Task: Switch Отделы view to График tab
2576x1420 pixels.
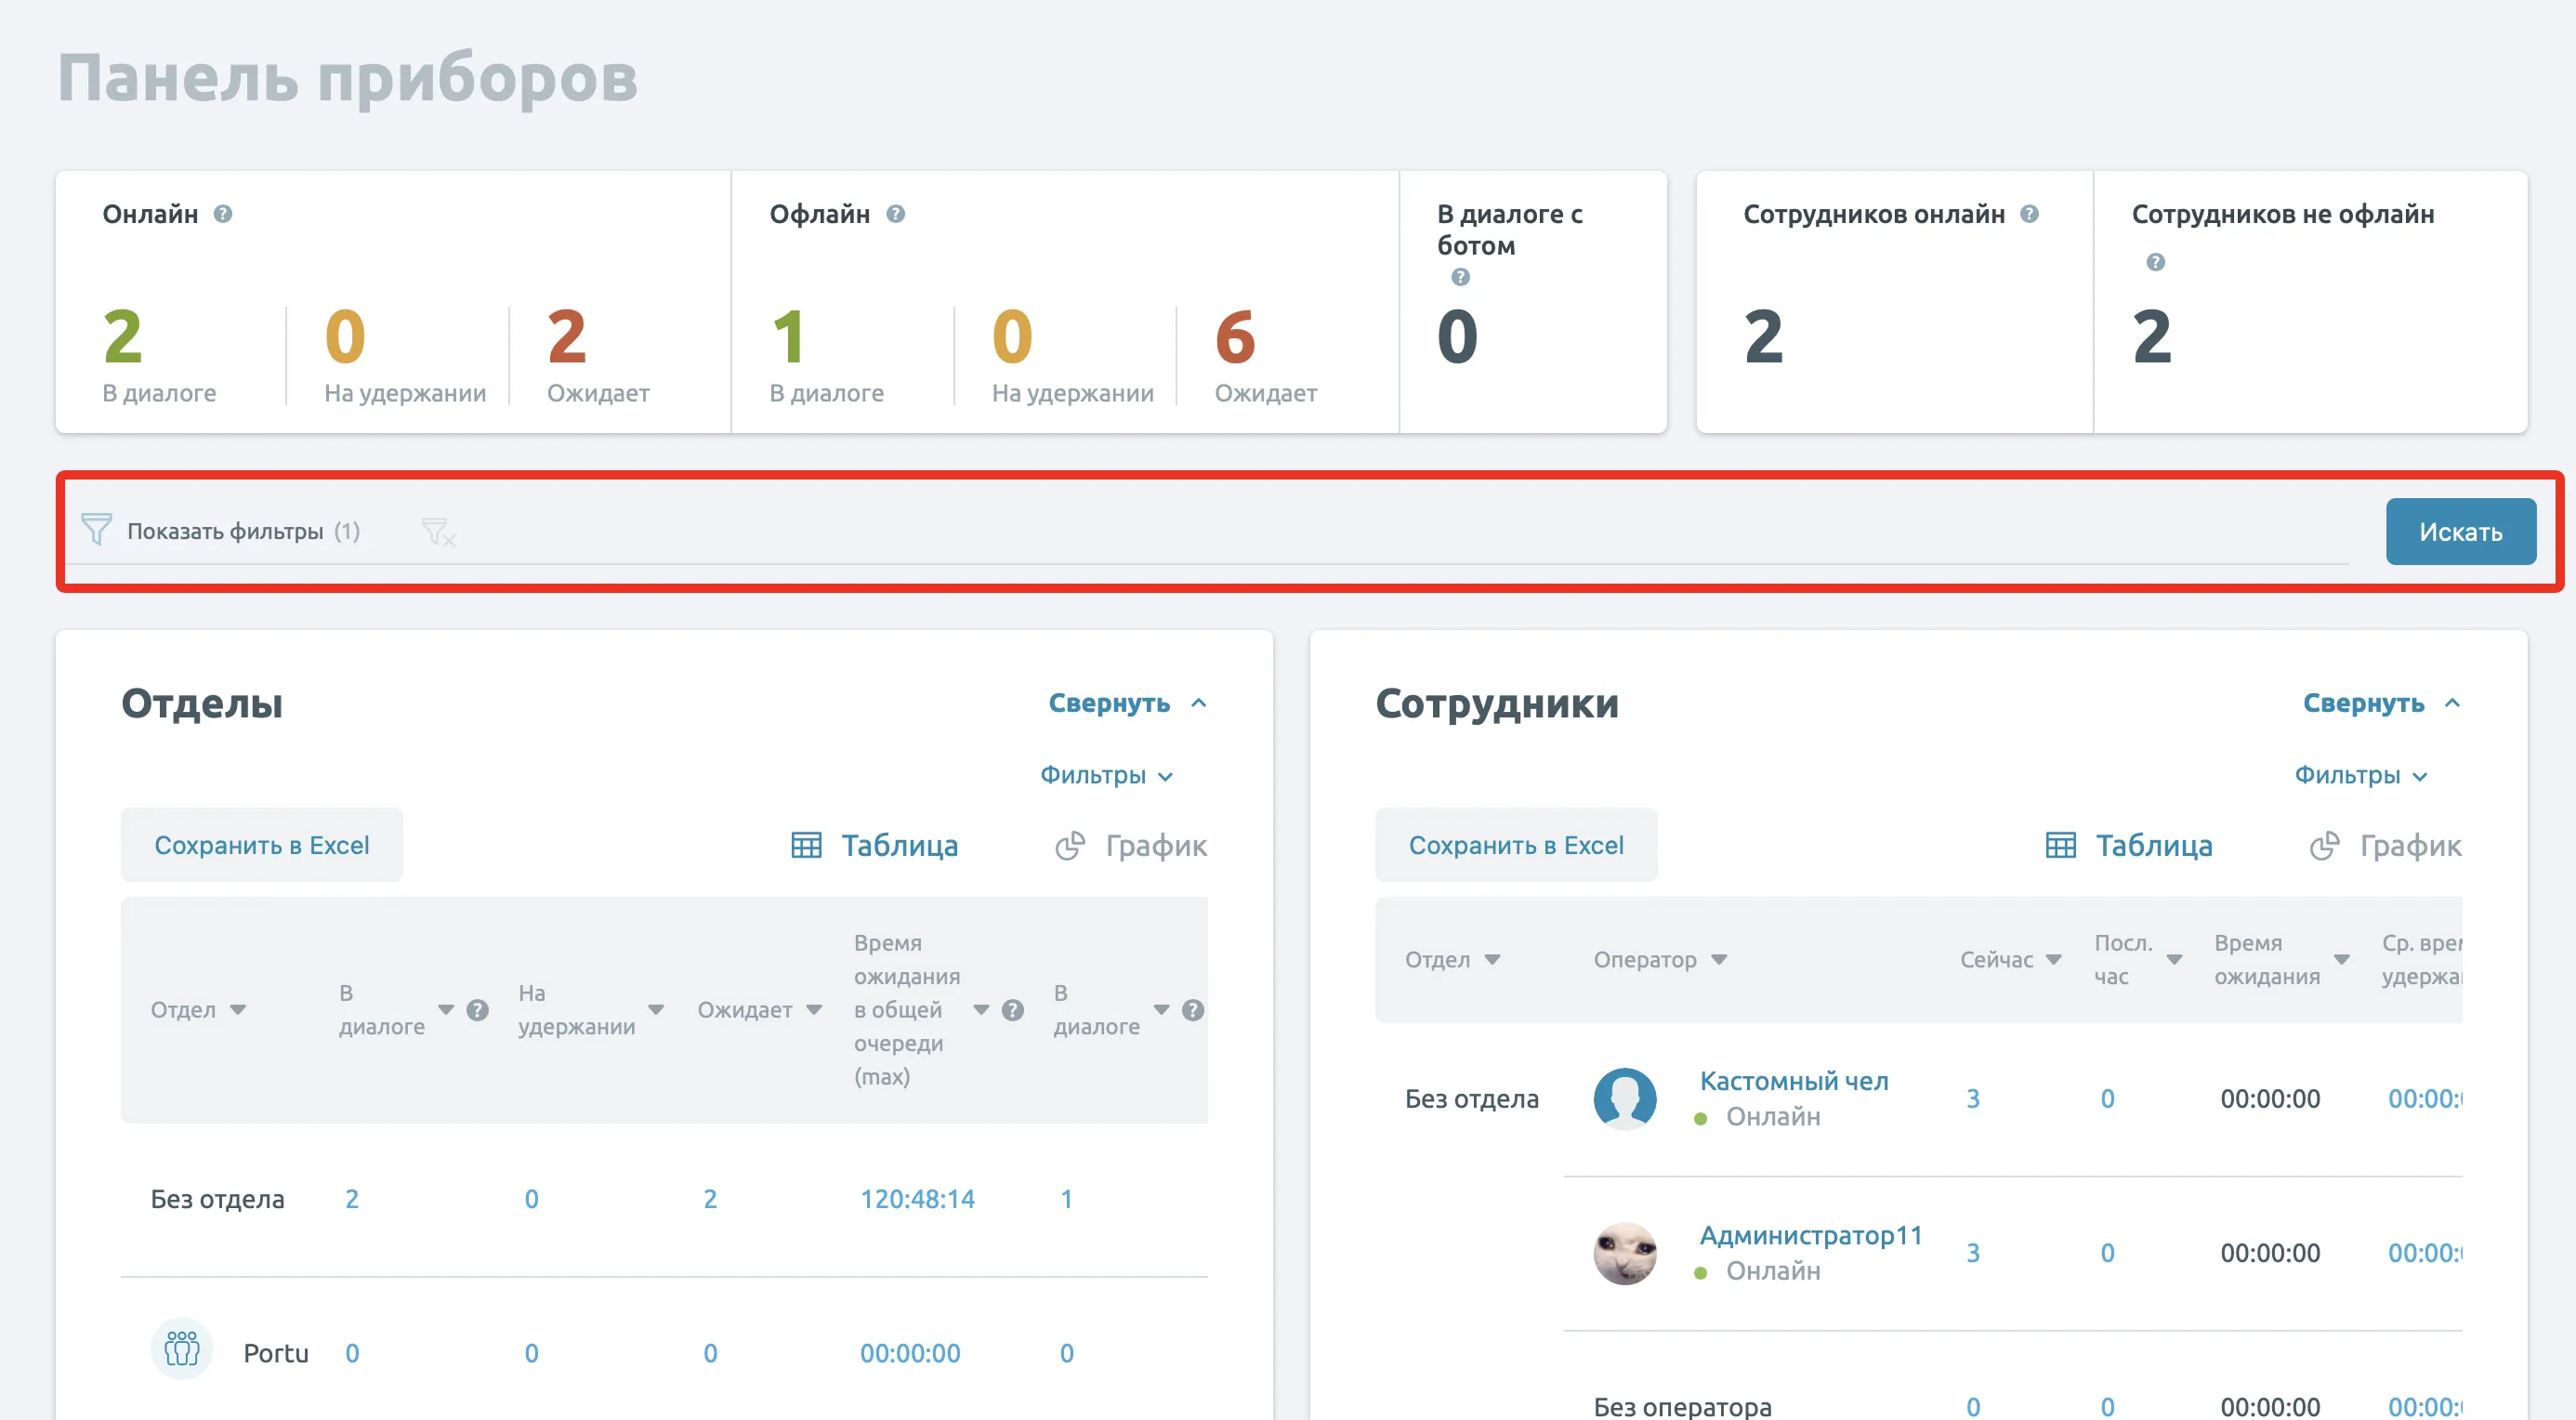Action: pyautogui.click(x=1131, y=846)
